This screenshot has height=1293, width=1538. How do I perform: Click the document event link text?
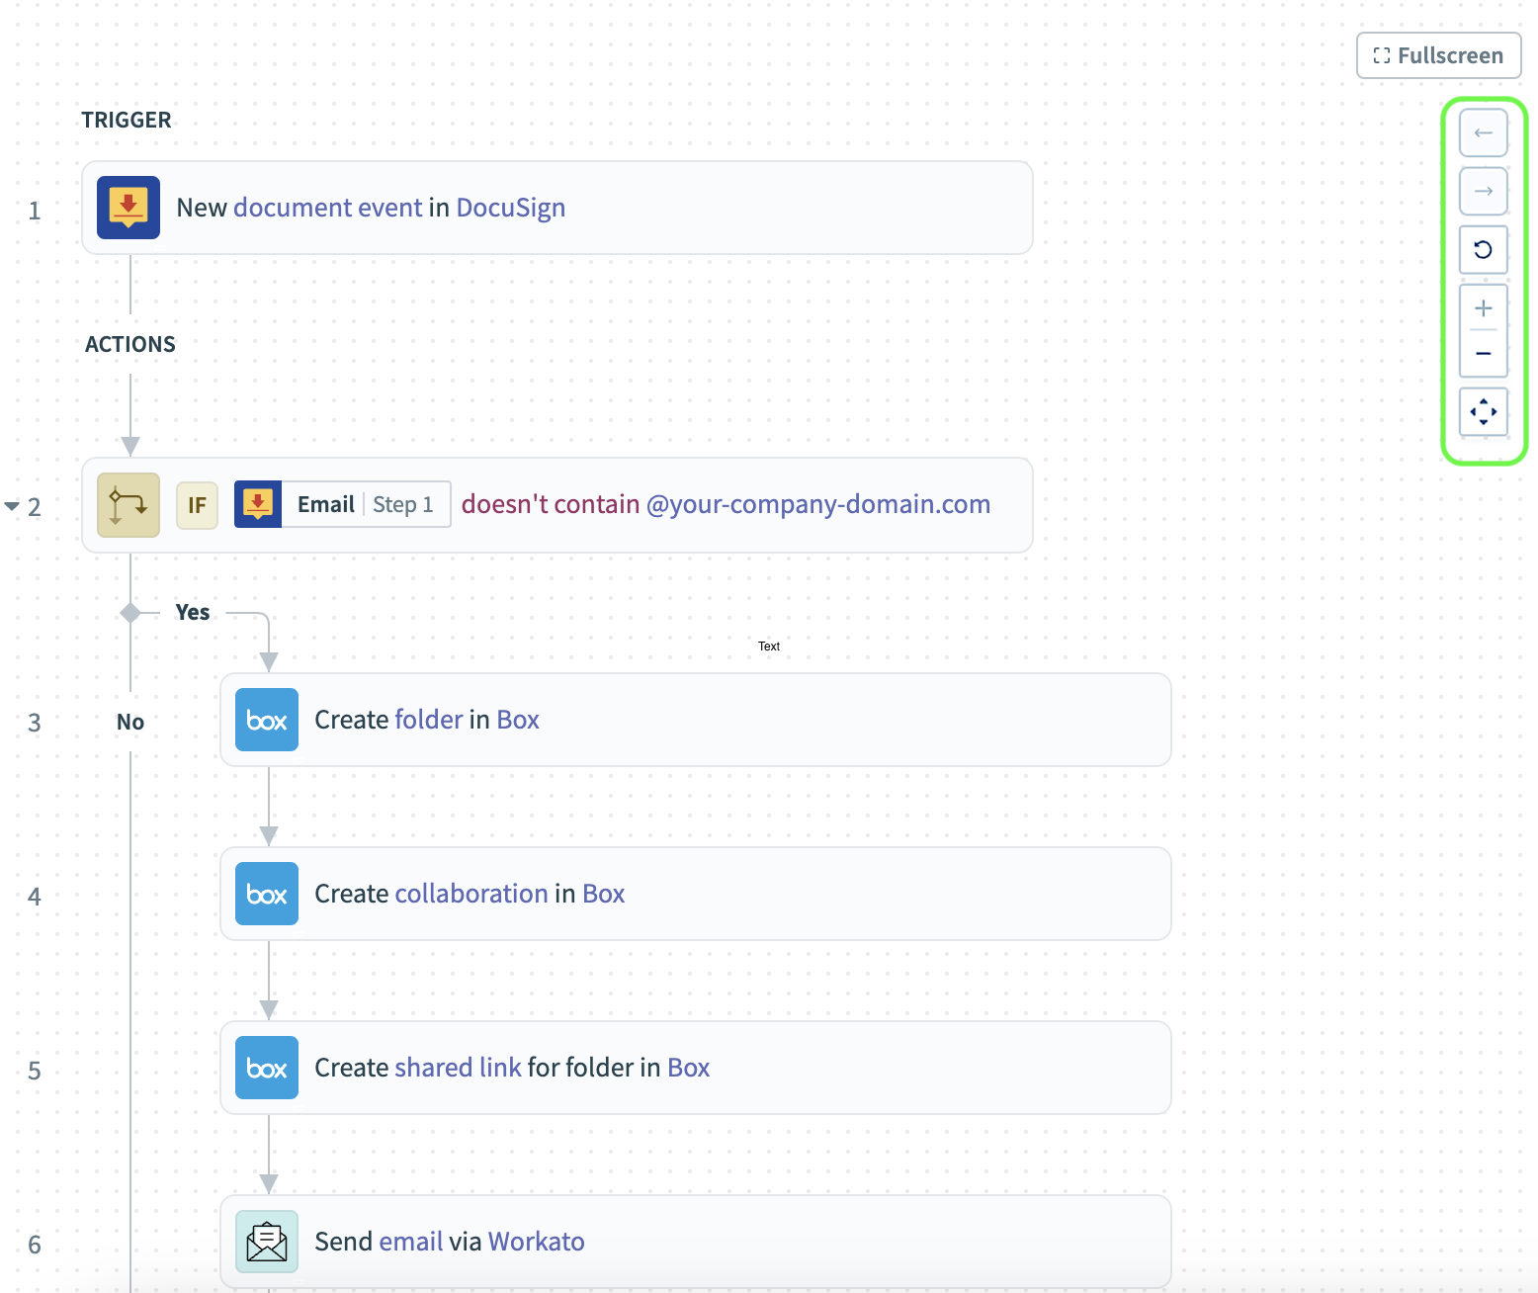[328, 208]
